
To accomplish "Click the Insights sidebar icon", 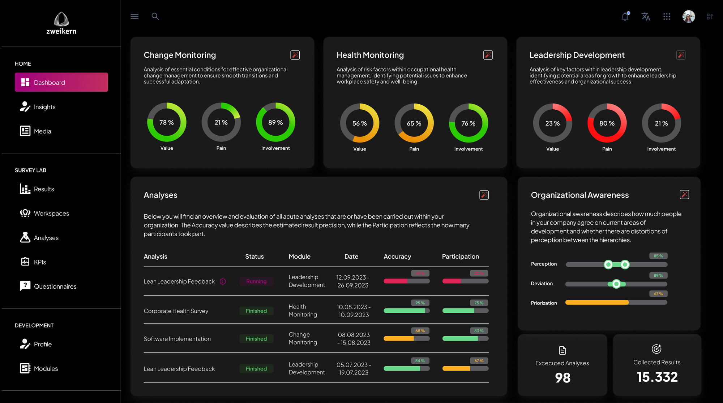I will click(x=25, y=106).
